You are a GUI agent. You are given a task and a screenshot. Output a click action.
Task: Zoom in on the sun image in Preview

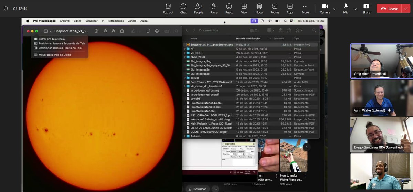[x=114, y=31]
